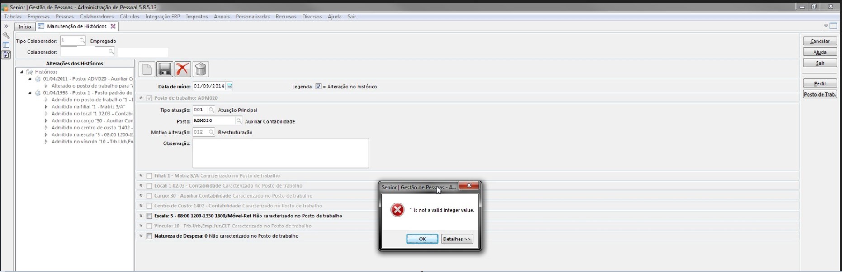This screenshot has width=842, height=272.
Task: Collapse the Históricos tree root node
Action: 22,72
